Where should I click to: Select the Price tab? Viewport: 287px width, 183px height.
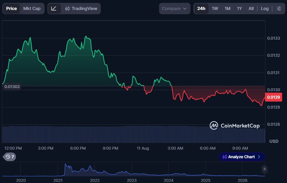pos(11,9)
